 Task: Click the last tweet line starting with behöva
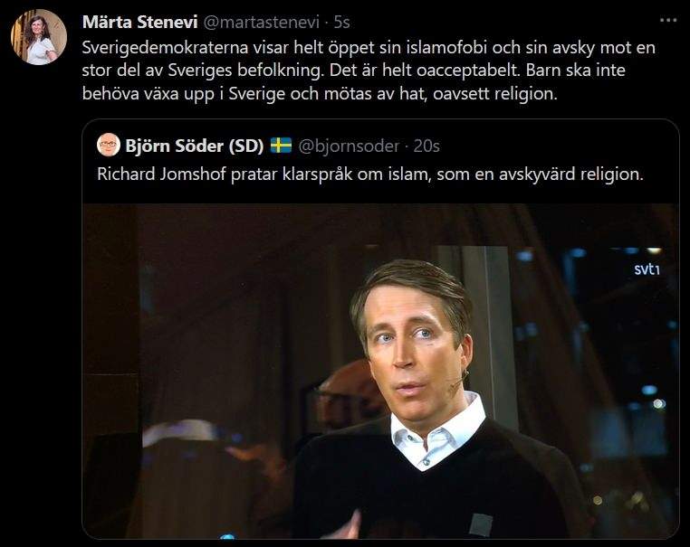(x=320, y=94)
